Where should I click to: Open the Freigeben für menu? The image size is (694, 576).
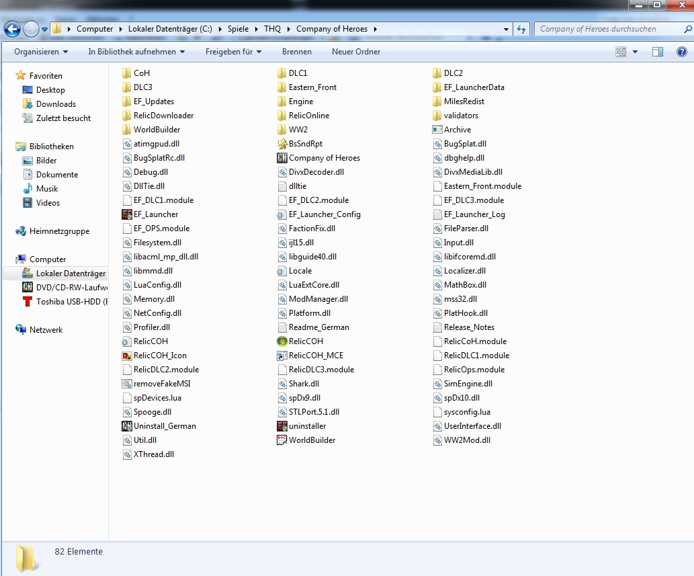point(233,52)
